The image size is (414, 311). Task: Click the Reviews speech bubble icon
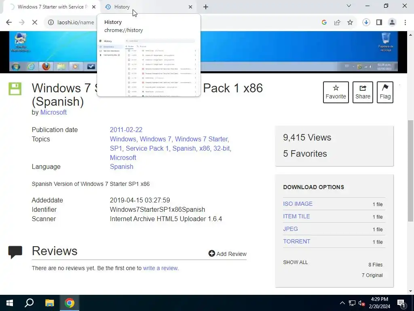pos(15,252)
